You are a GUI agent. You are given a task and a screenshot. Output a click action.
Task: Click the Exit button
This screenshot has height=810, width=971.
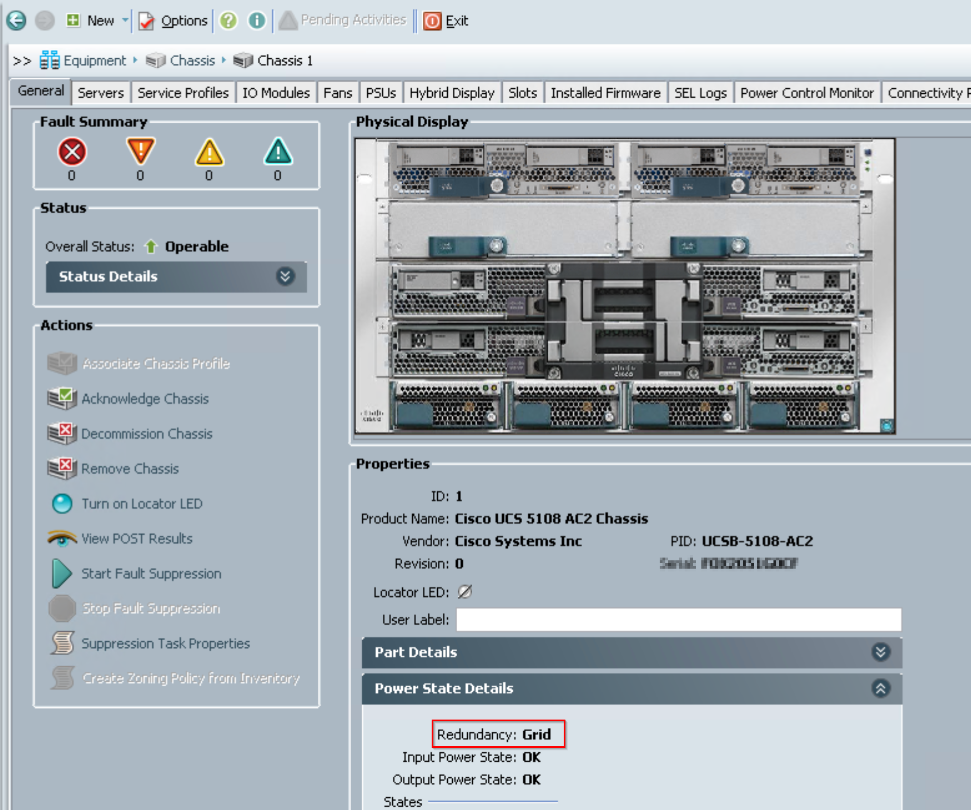(x=446, y=21)
